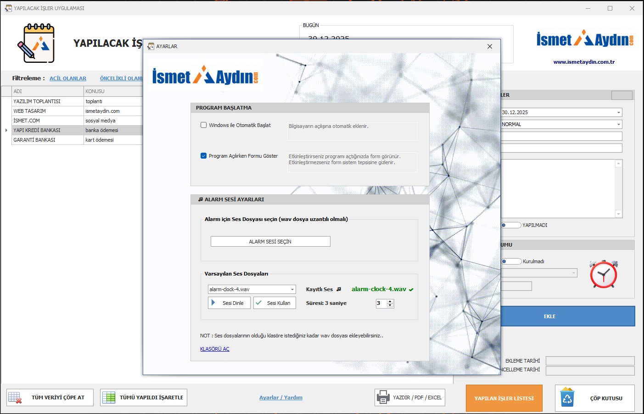Close the AYARLAR settings dialog
Viewport: 644px width, 414px height.
coord(490,46)
